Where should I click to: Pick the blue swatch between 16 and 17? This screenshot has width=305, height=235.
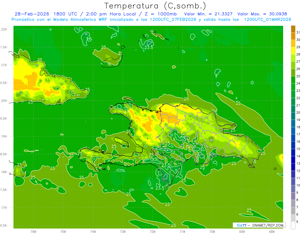[293, 138]
